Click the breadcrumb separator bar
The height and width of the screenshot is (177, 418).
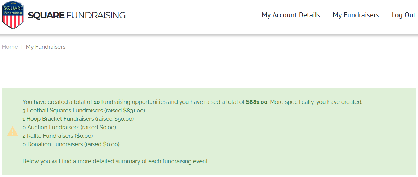pos(22,47)
